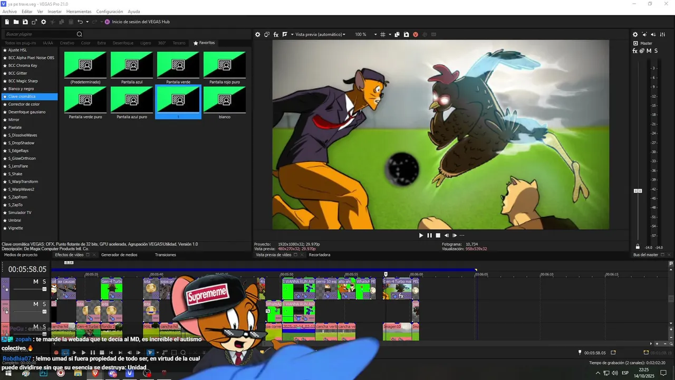The image size is (675, 380).
Task: Open edit tool dropdown arrow in timeline toolbar
Action: [158, 353]
